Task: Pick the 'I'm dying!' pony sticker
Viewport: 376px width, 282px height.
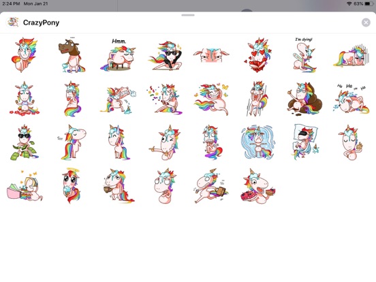Action: coord(304,55)
